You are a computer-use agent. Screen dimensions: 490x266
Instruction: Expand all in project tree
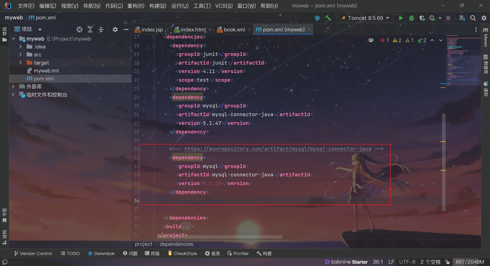(x=90, y=30)
